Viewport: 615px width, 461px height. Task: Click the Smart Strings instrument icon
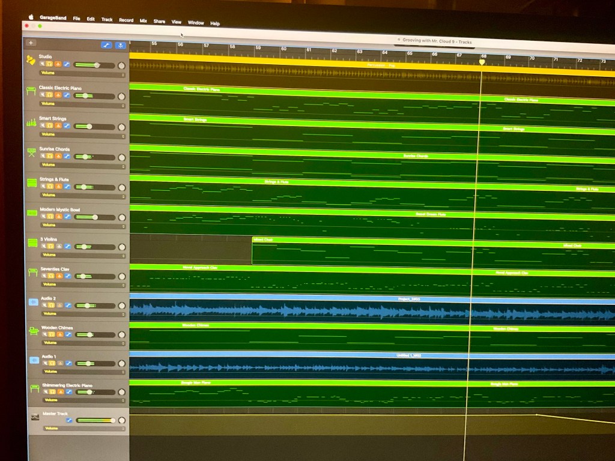[x=31, y=122]
